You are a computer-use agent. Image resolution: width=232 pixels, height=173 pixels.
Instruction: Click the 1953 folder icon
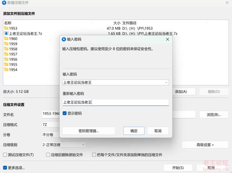[6, 28]
